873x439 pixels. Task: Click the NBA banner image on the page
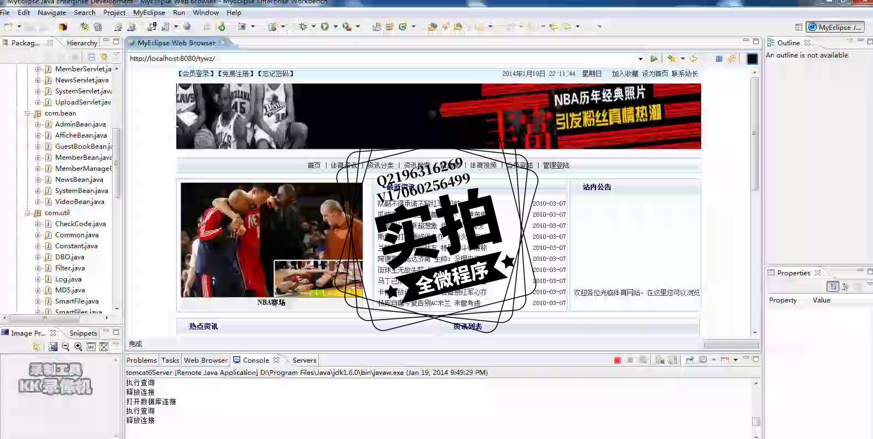439,116
